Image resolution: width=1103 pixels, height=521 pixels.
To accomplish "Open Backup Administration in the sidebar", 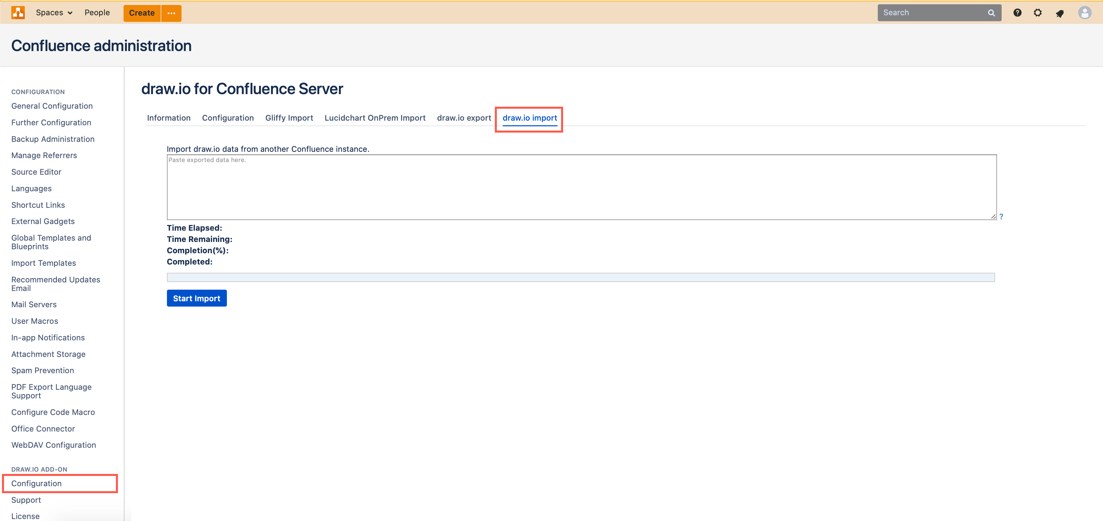I will 53,139.
